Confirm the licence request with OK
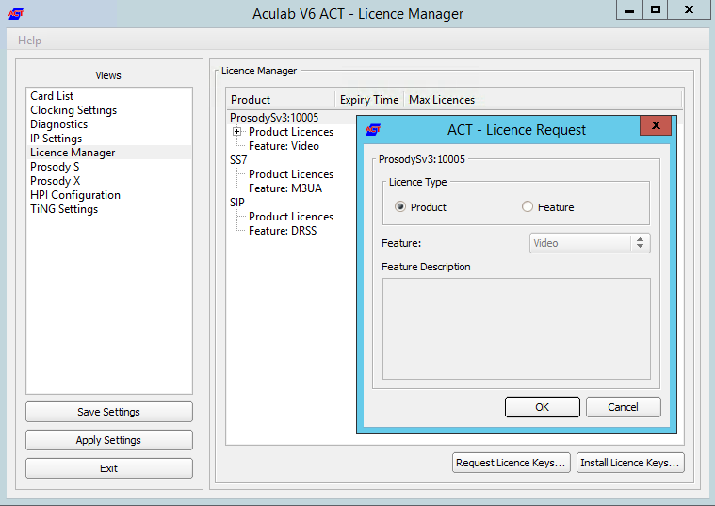 click(x=543, y=407)
